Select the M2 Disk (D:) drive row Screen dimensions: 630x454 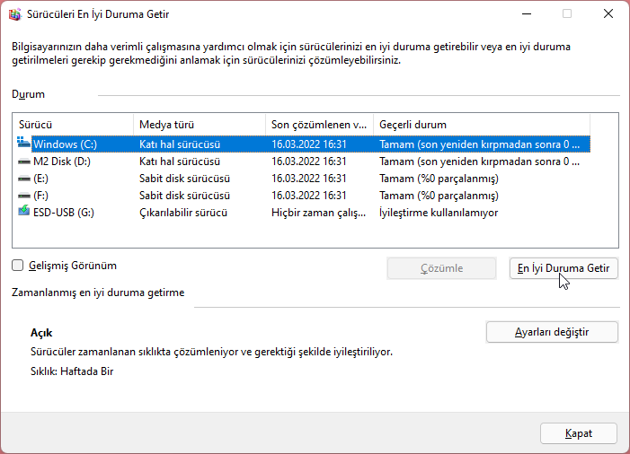tap(304, 162)
